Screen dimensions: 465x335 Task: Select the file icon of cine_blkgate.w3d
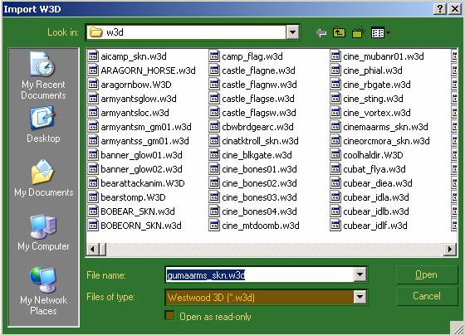pyautogui.click(x=214, y=155)
